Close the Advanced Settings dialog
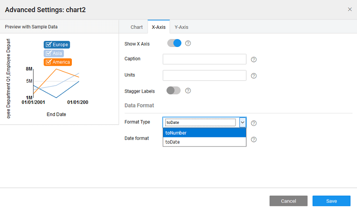Viewport: 357px width, 213px height. [x=350, y=9]
